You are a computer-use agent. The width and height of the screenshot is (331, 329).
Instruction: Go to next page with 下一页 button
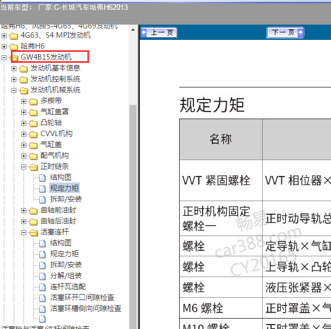pyautogui.click(x=285, y=33)
